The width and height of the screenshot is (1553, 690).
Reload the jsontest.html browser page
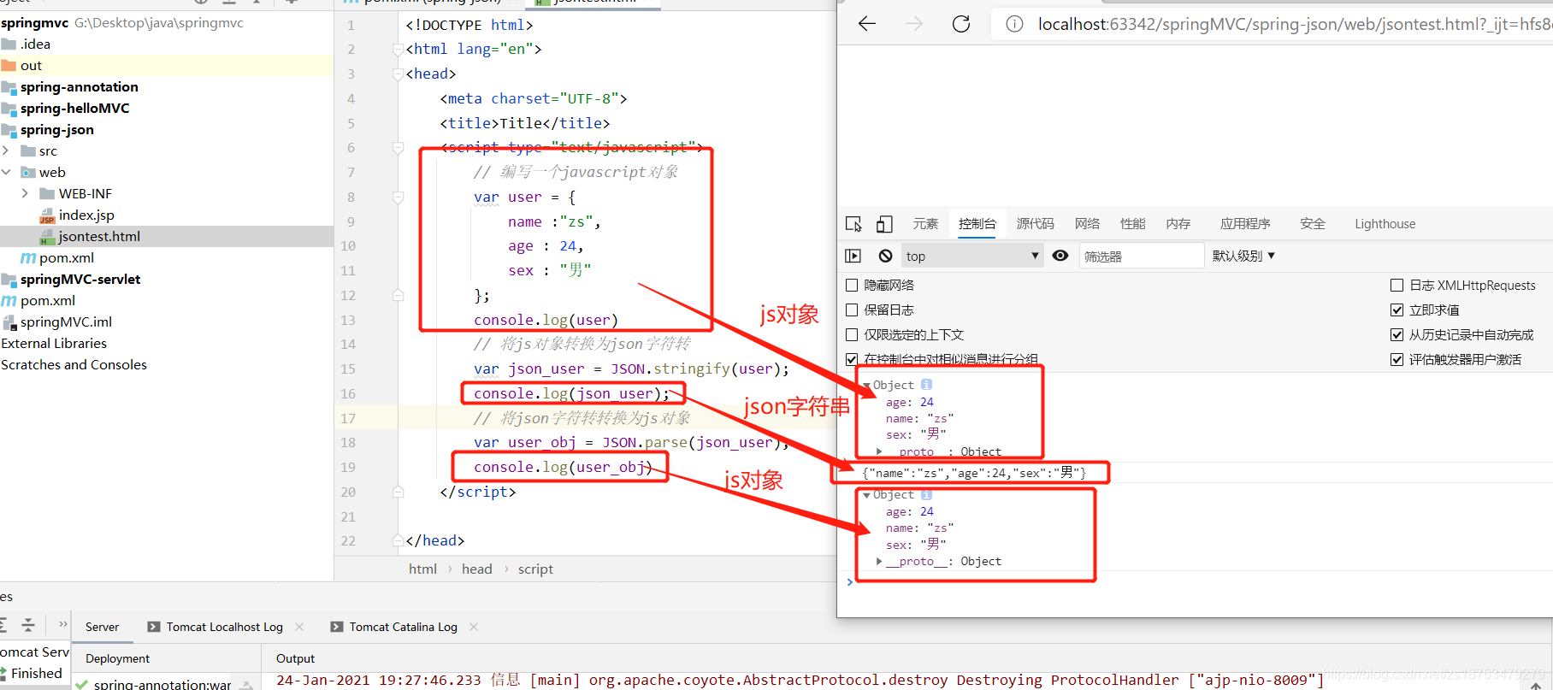click(x=961, y=24)
